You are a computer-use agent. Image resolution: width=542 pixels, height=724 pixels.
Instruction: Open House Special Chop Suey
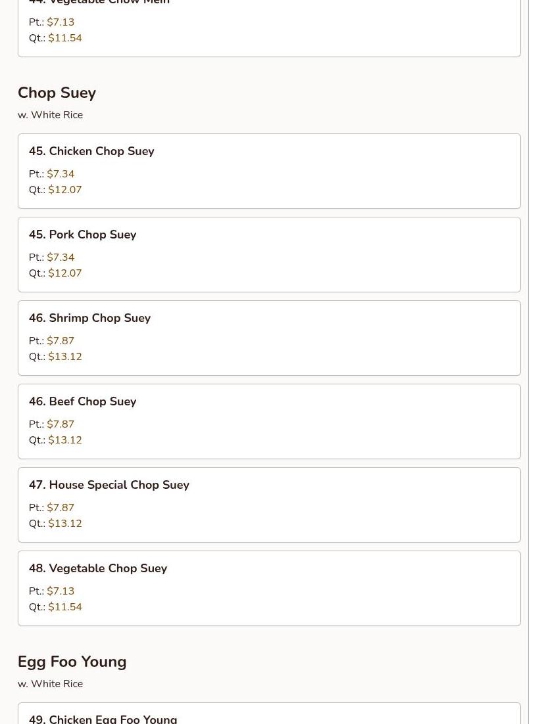[x=109, y=485]
